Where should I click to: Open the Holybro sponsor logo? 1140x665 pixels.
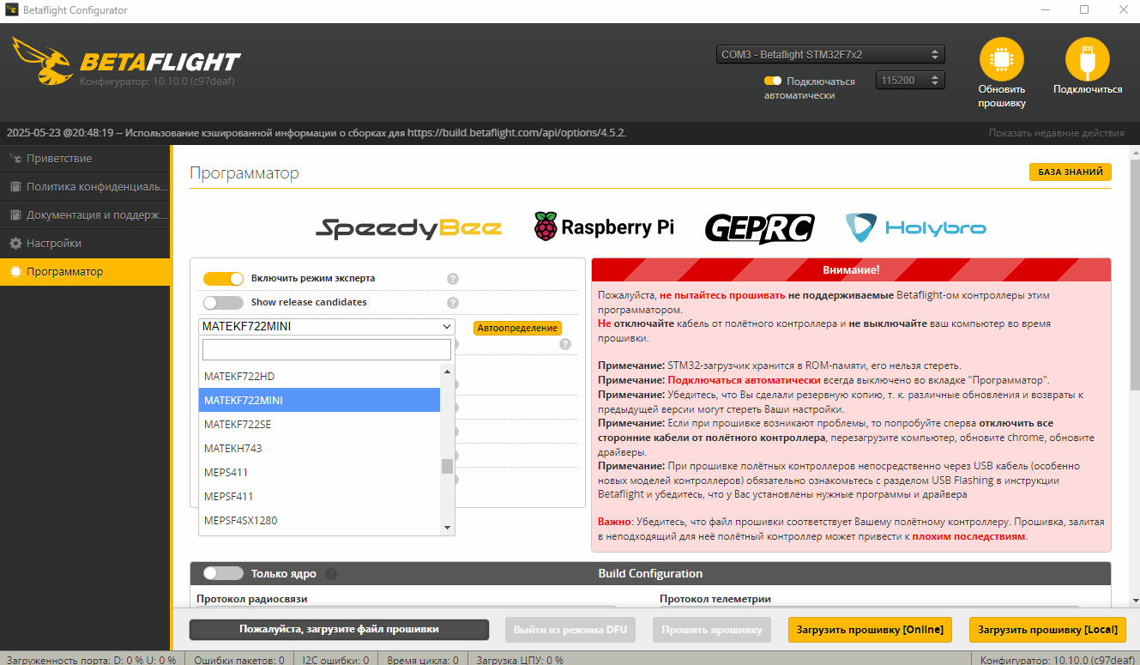(x=915, y=227)
